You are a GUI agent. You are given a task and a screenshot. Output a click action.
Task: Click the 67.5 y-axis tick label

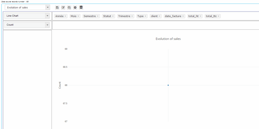65,103
